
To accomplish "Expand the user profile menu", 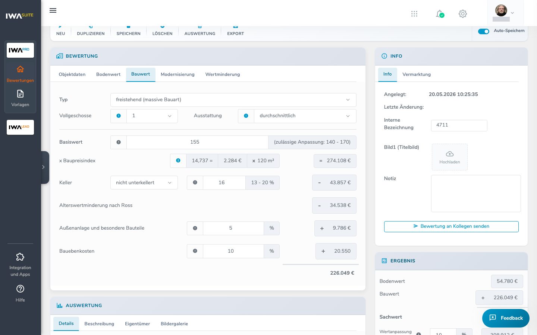I will pos(505,13).
